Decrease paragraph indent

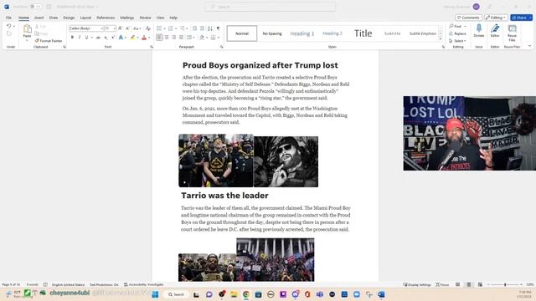click(194, 28)
